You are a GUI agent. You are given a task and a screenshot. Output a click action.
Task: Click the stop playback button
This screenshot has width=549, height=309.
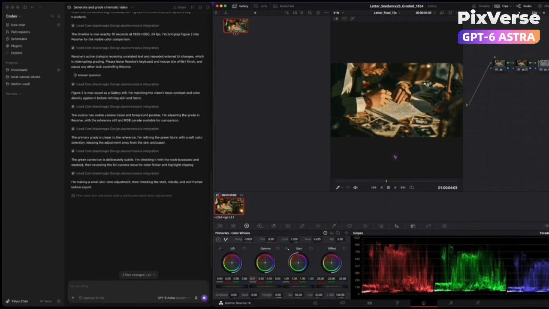coord(388,188)
